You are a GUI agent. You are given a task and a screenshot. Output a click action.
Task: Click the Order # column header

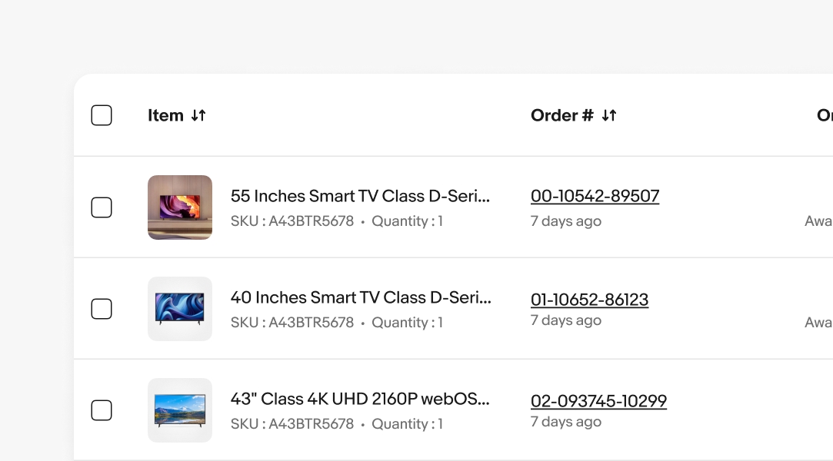pos(561,115)
